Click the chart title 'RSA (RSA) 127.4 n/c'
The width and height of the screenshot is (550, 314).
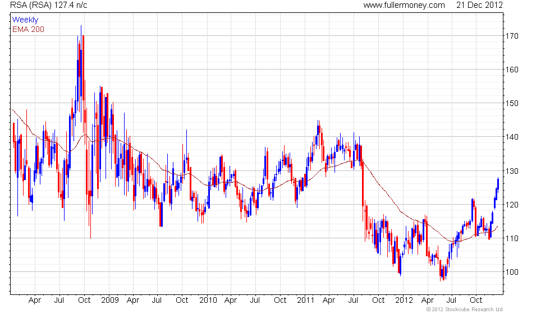click(x=49, y=5)
